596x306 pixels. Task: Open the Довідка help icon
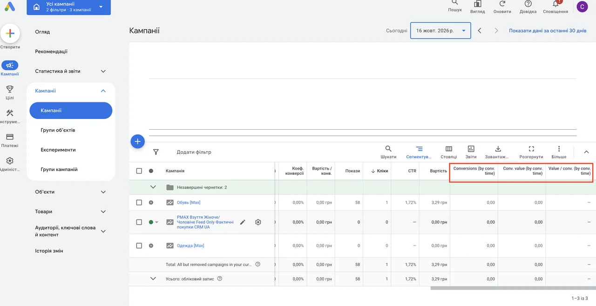click(x=528, y=4)
